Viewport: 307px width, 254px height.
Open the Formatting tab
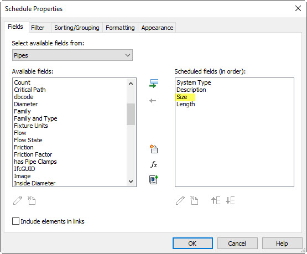click(120, 28)
